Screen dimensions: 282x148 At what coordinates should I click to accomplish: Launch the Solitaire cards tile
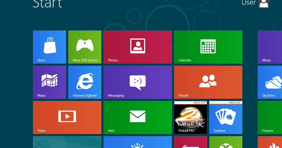[226, 117]
